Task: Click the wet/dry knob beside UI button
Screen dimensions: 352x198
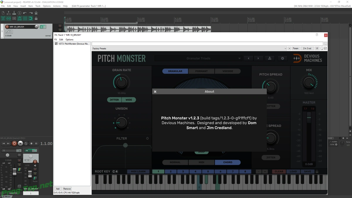Action: point(322,48)
